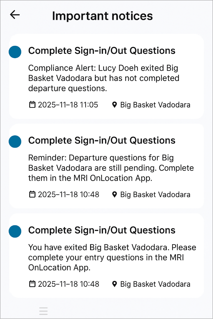Viewport: 213px width, 319px height.
Task: Click calendar icon beside 2025-11-18 11:05
Action: 32,105
